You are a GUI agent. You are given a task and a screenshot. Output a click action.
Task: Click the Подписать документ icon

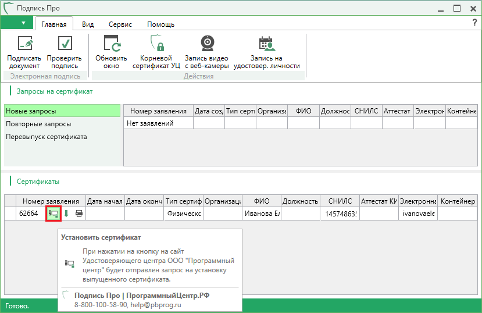tap(24, 44)
